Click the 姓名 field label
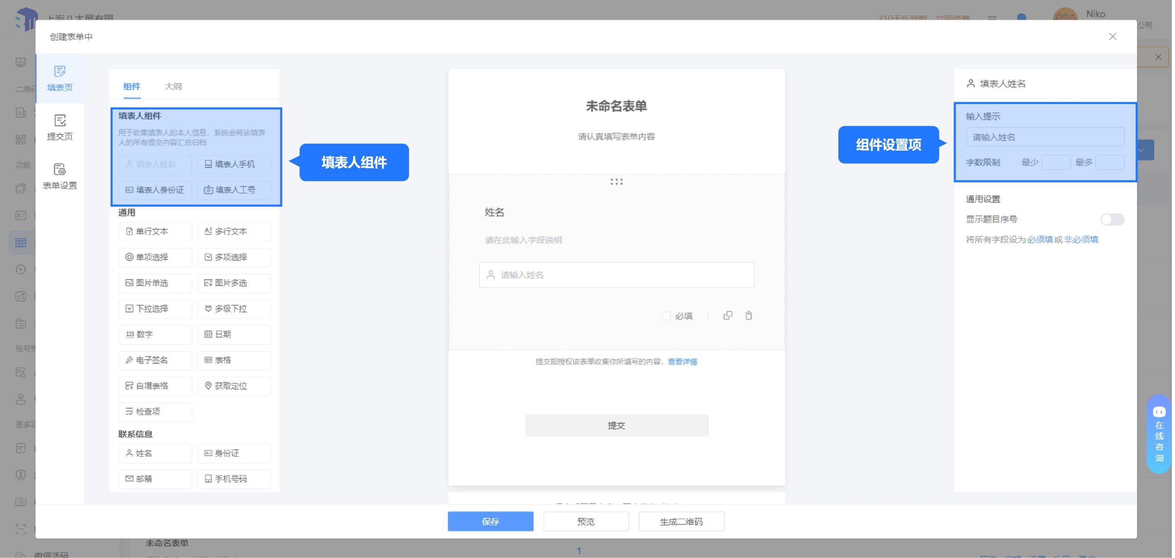The image size is (1175, 558). point(495,213)
